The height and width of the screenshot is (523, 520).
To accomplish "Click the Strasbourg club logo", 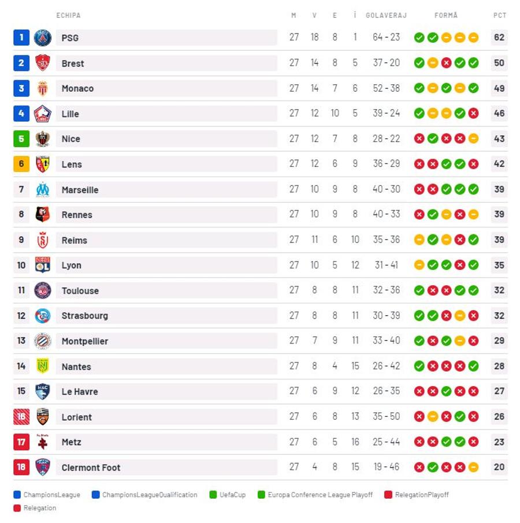I will [x=43, y=316].
